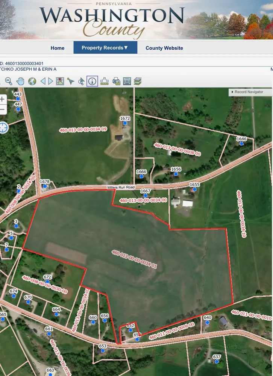Activate the pan hand tool
The width and height of the screenshot is (273, 376).
tap(20, 81)
